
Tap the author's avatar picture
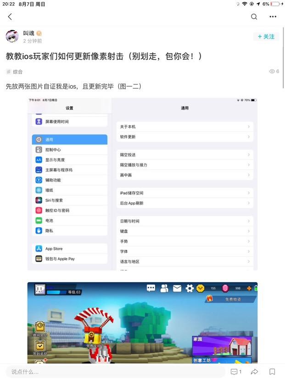[x=12, y=36]
